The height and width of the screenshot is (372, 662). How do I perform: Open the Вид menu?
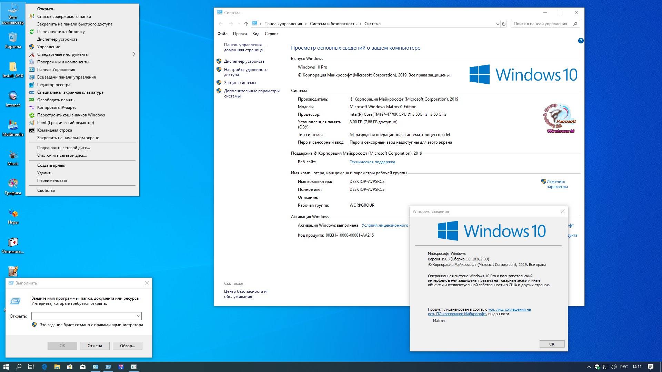(255, 34)
